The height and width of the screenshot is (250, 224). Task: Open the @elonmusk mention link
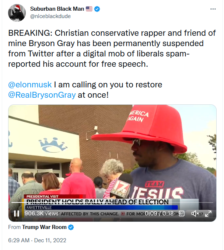tap(30, 84)
